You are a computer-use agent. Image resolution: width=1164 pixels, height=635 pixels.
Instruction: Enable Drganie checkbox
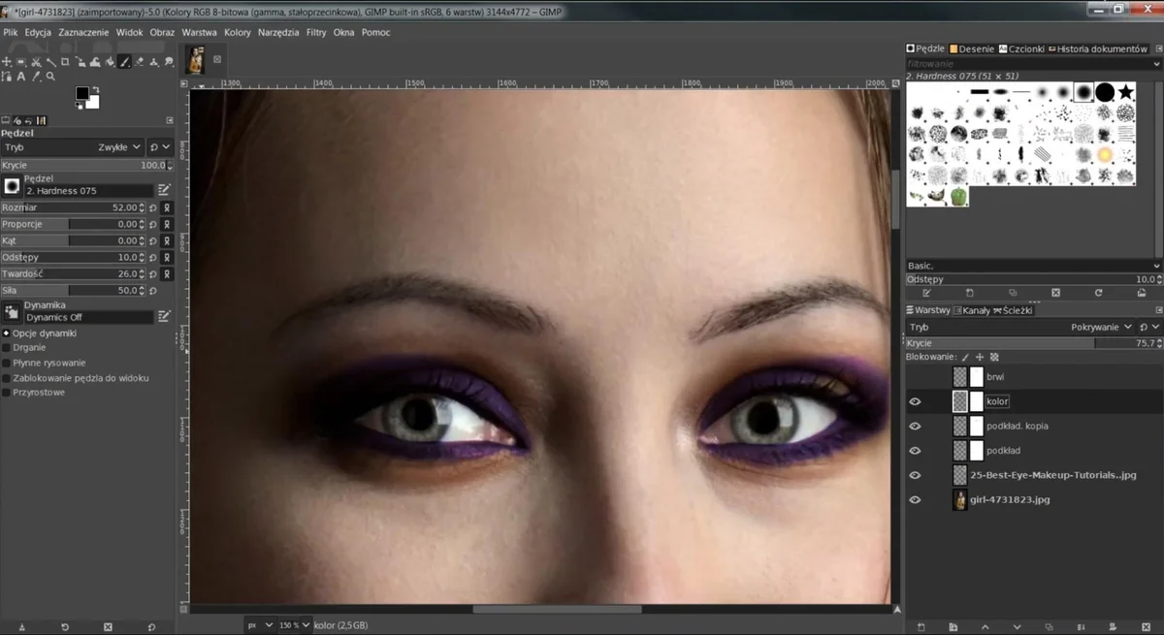[x=7, y=347]
